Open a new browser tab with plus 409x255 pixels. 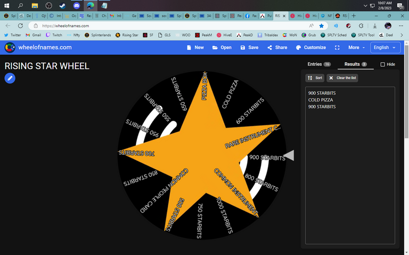[354, 16]
